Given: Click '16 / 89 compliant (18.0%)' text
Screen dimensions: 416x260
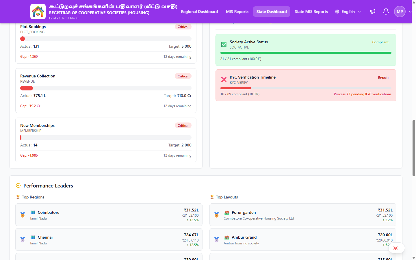Looking at the screenshot, I should [240, 94].
